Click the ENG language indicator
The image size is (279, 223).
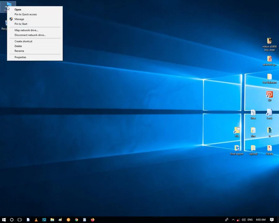(250, 220)
